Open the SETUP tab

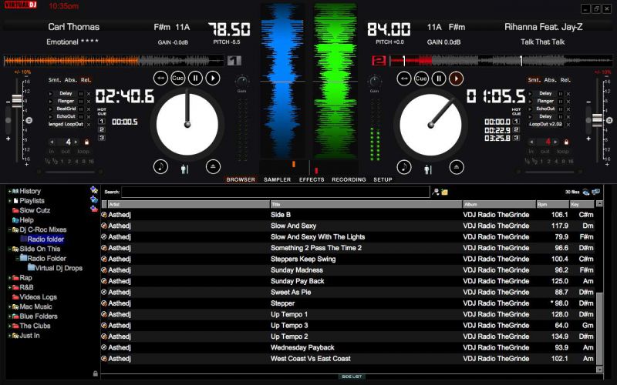pyautogui.click(x=383, y=179)
